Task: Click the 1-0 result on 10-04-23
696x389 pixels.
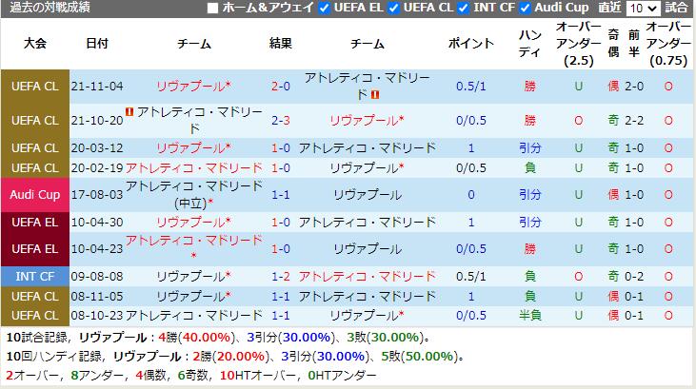Action: 281,249
